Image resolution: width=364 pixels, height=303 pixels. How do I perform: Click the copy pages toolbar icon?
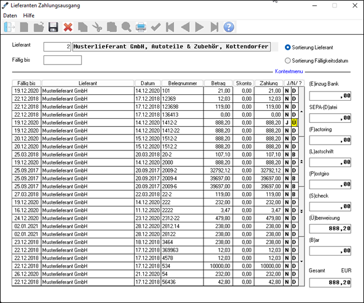(x=83, y=27)
